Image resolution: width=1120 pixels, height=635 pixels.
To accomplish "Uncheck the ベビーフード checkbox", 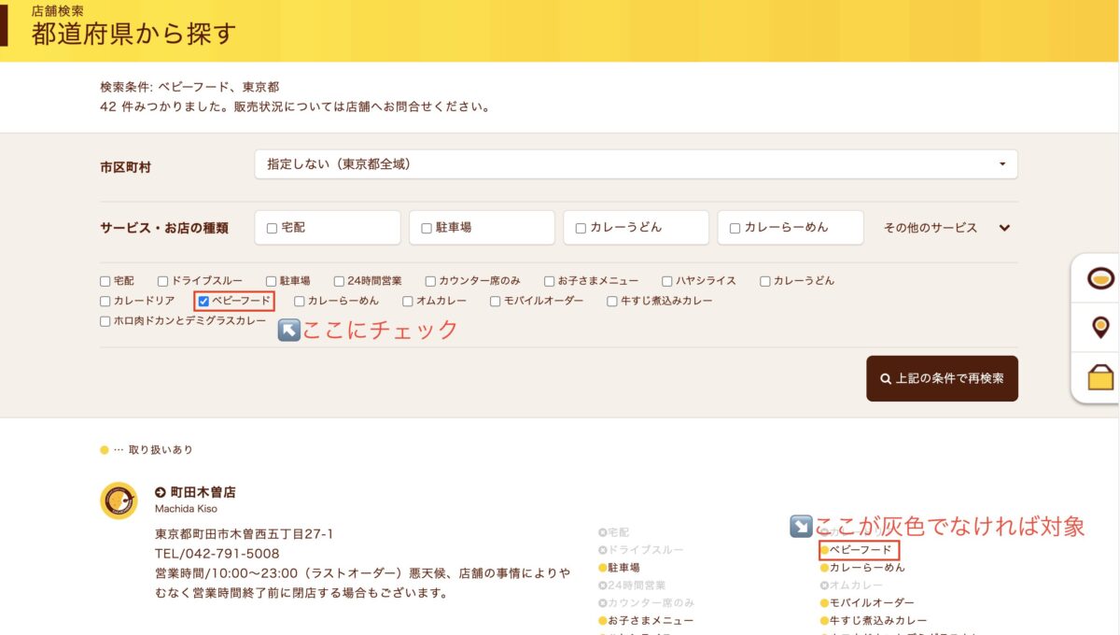I will 203,301.
